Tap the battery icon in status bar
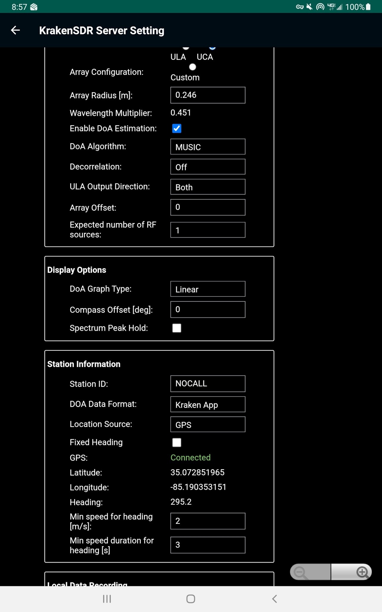Viewport: 382px width, 612px height. point(368,7)
